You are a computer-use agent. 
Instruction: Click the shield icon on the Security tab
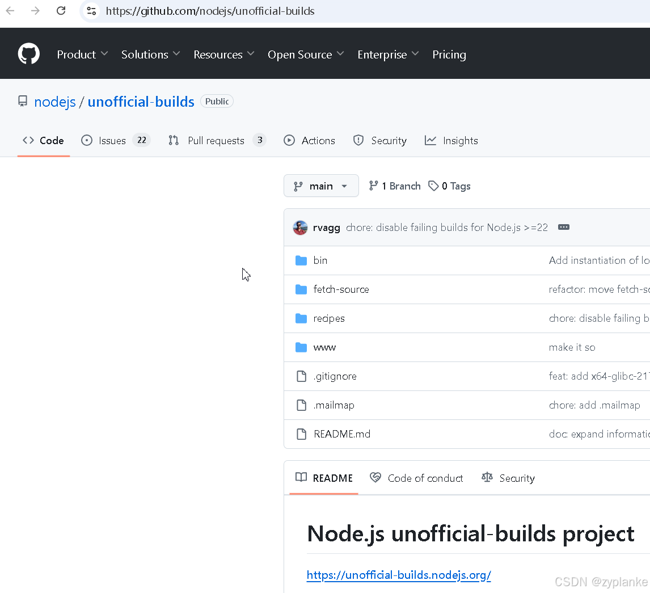358,140
